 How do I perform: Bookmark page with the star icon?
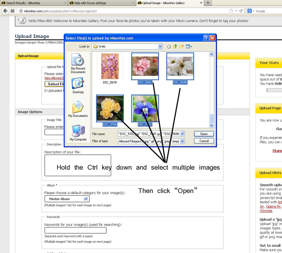tap(231, 11)
